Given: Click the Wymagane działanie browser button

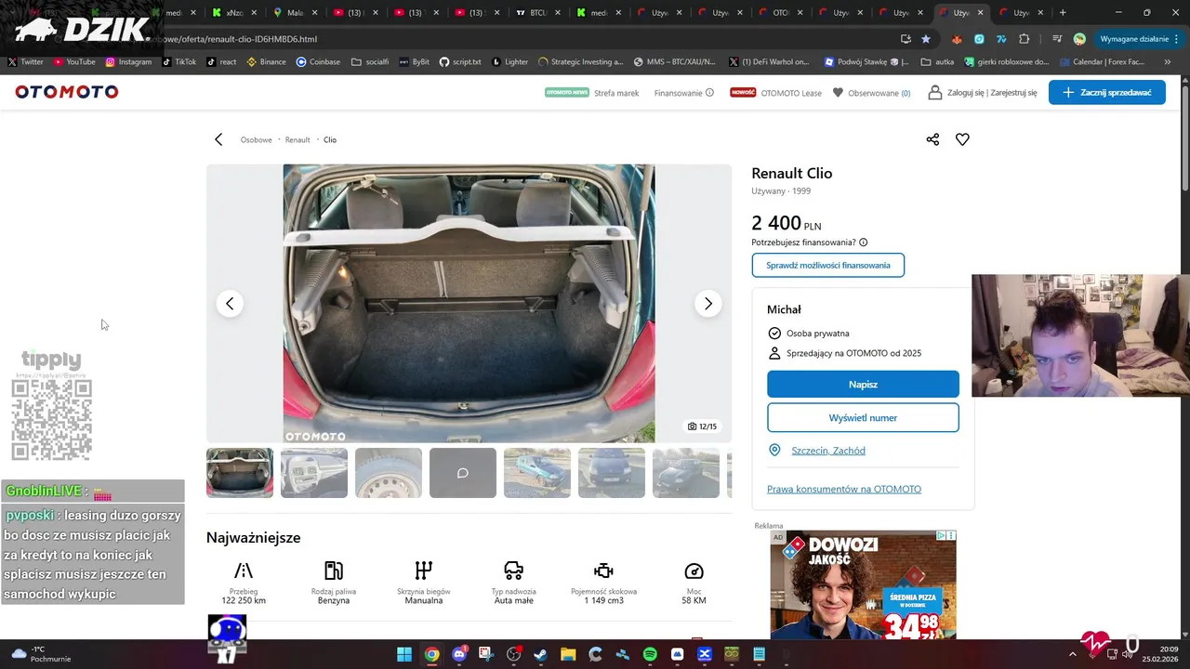Looking at the screenshot, I should click(x=1140, y=39).
